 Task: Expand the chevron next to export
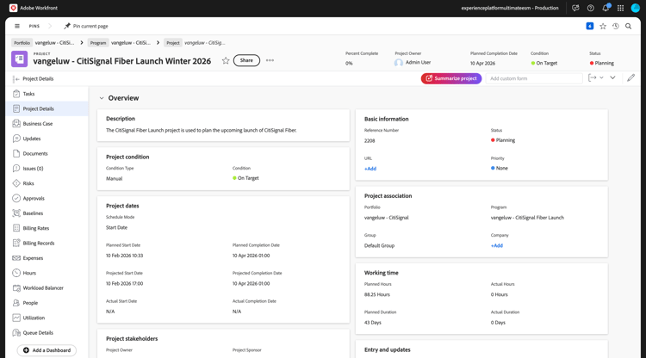[612, 77]
